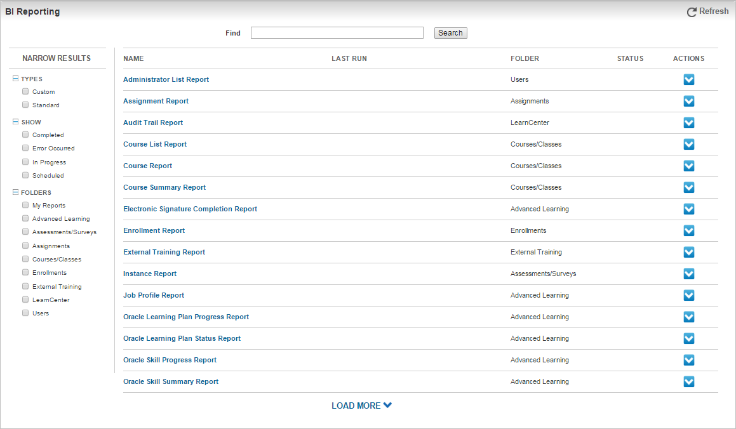Open the Job Profile Report link
This screenshot has width=736, height=429.
click(x=154, y=295)
